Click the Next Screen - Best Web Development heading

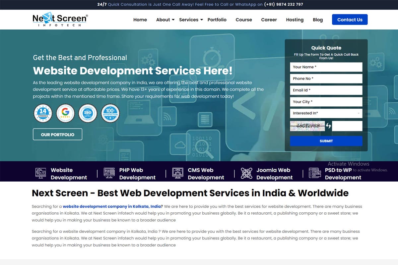pos(190,193)
